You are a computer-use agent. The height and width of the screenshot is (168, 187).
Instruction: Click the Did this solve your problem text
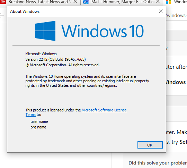tap(158, 163)
